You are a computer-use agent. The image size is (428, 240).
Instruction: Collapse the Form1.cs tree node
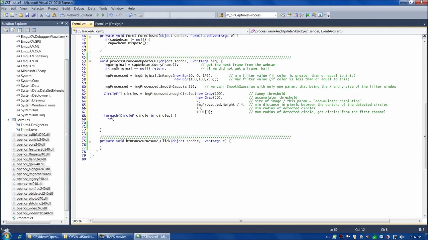pyautogui.click(x=8, y=120)
